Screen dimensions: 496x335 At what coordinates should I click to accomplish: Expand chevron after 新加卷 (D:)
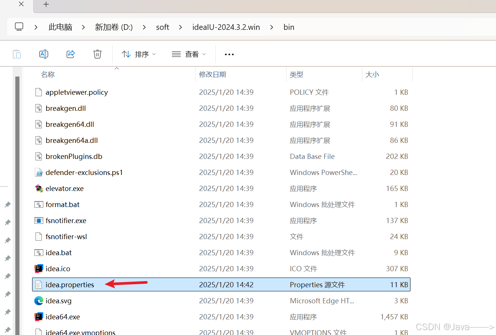pyautogui.click(x=145, y=27)
